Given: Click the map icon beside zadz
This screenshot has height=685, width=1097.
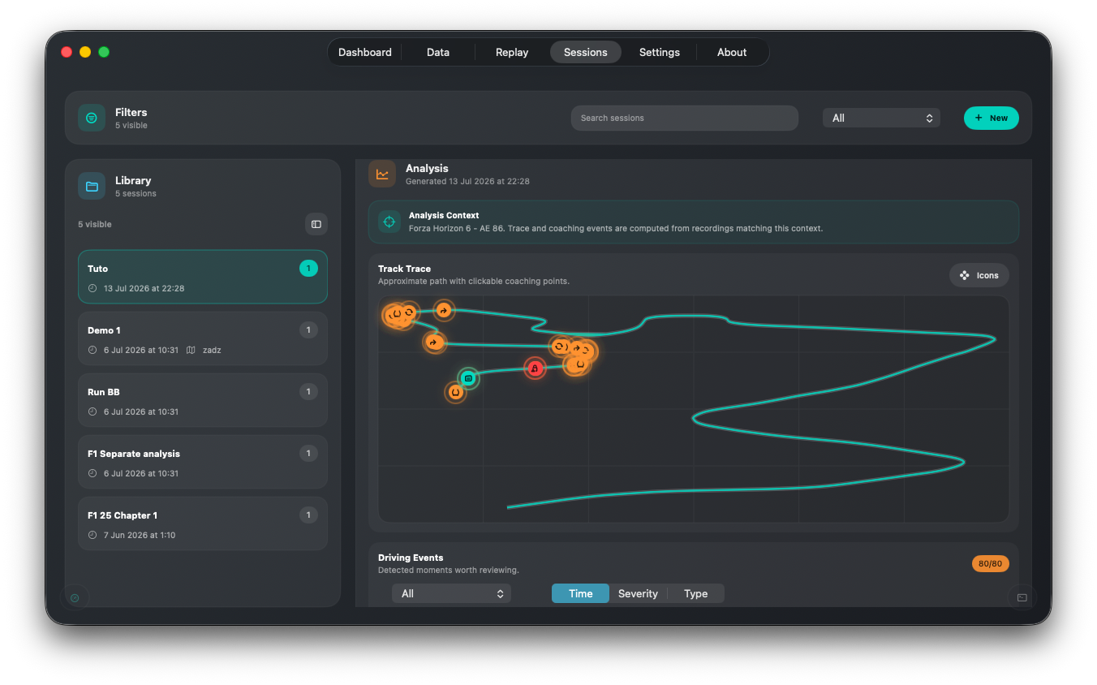Looking at the screenshot, I should (191, 350).
